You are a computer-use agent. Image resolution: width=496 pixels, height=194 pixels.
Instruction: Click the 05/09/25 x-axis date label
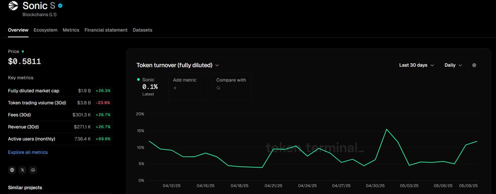(x=468, y=186)
